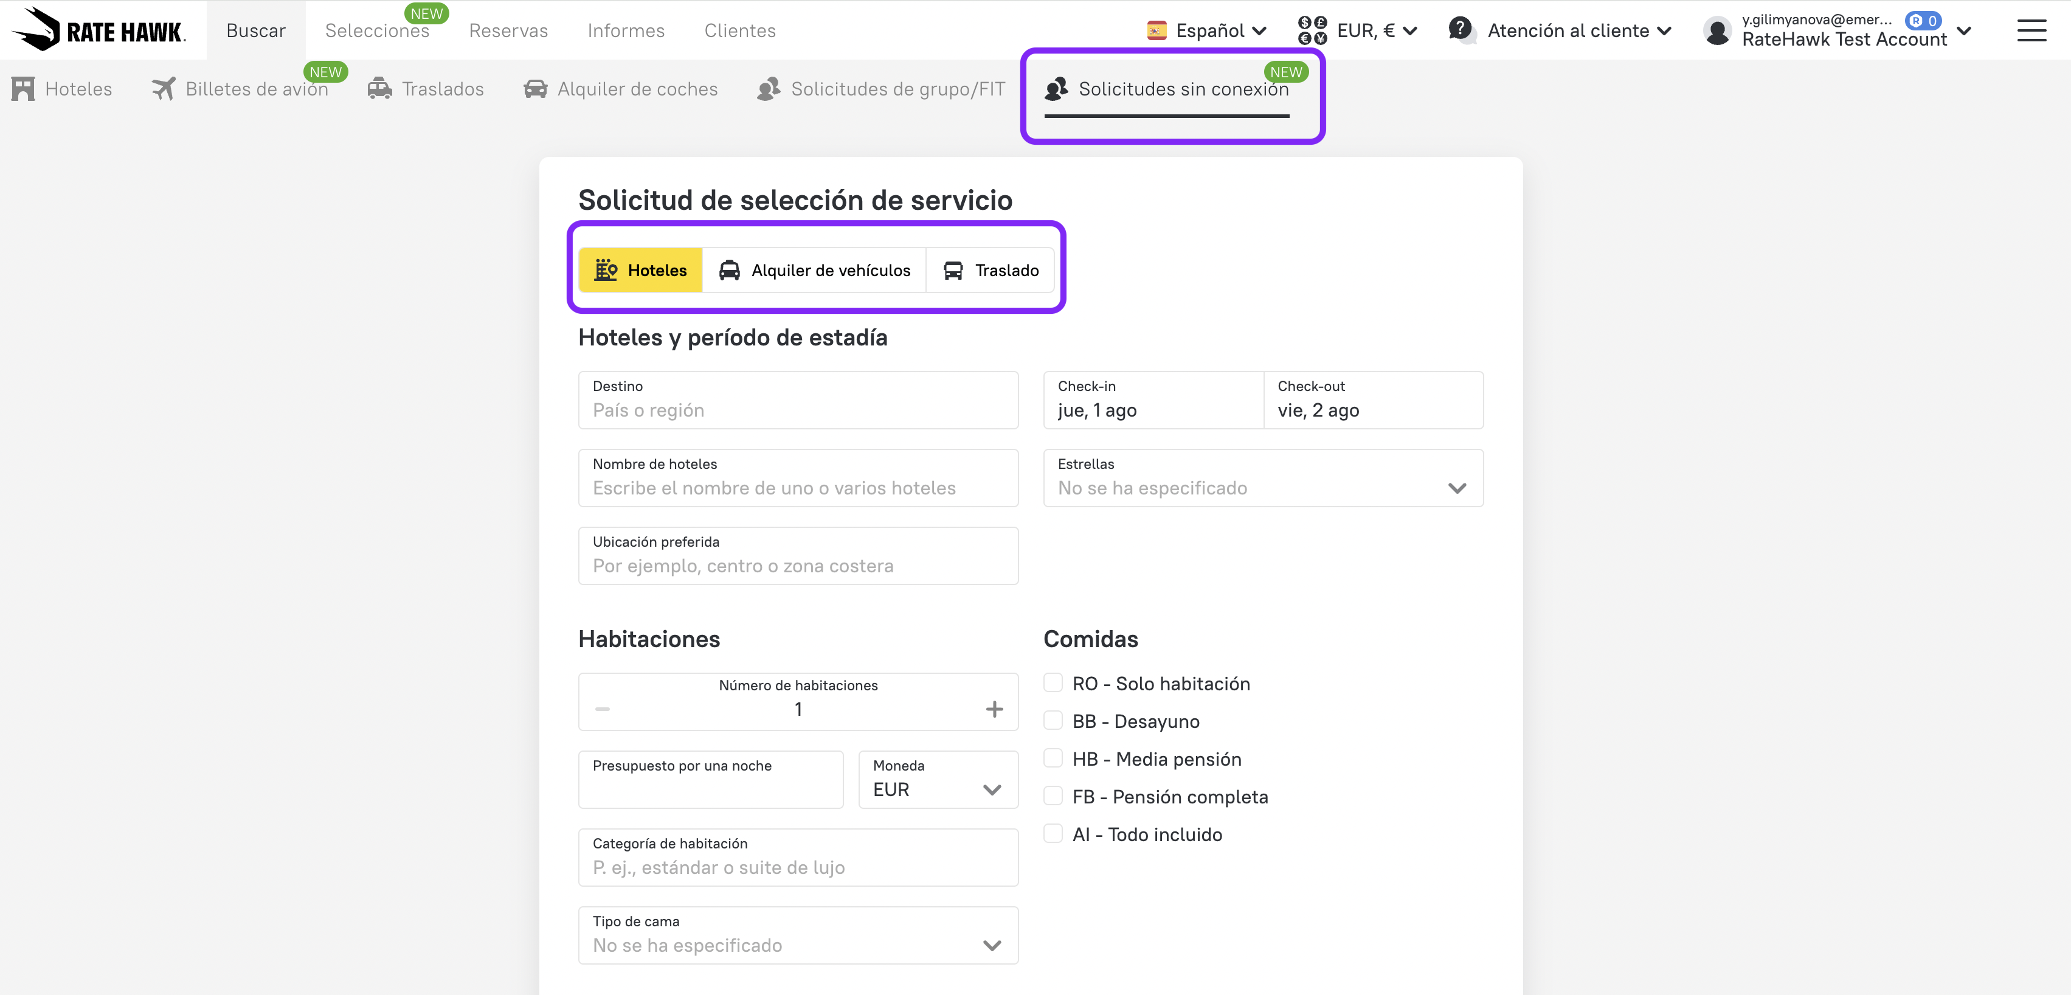Click the RateHawk logo
2071x995 pixels.
[x=98, y=30]
